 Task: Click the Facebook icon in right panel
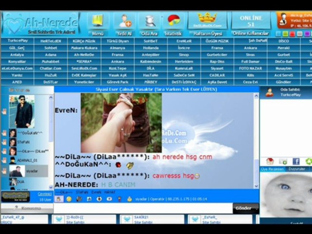(296, 161)
